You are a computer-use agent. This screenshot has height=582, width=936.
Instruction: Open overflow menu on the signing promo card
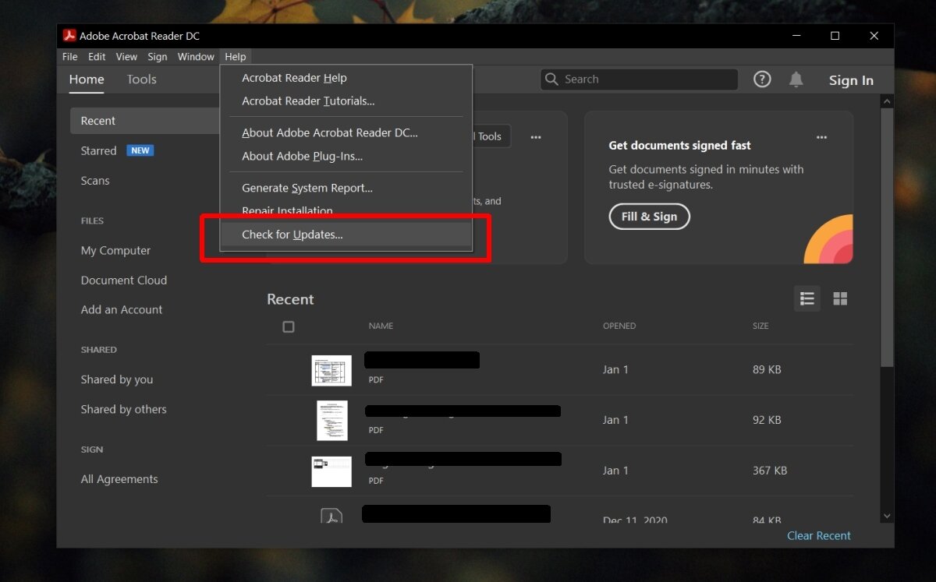click(821, 137)
